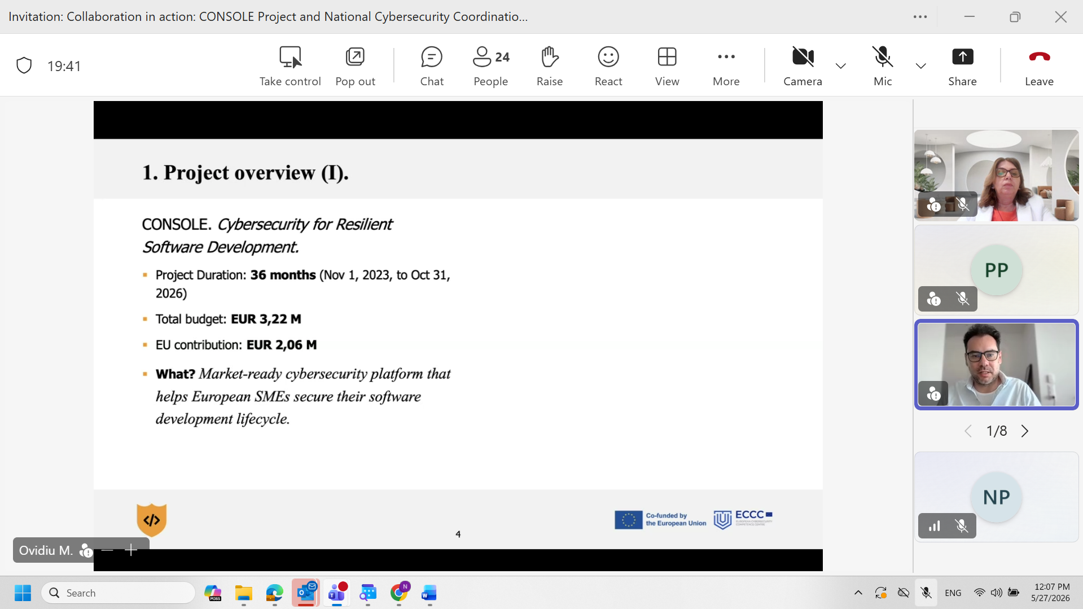Open the Chat panel
Viewport: 1083px width, 609px height.
(432, 66)
